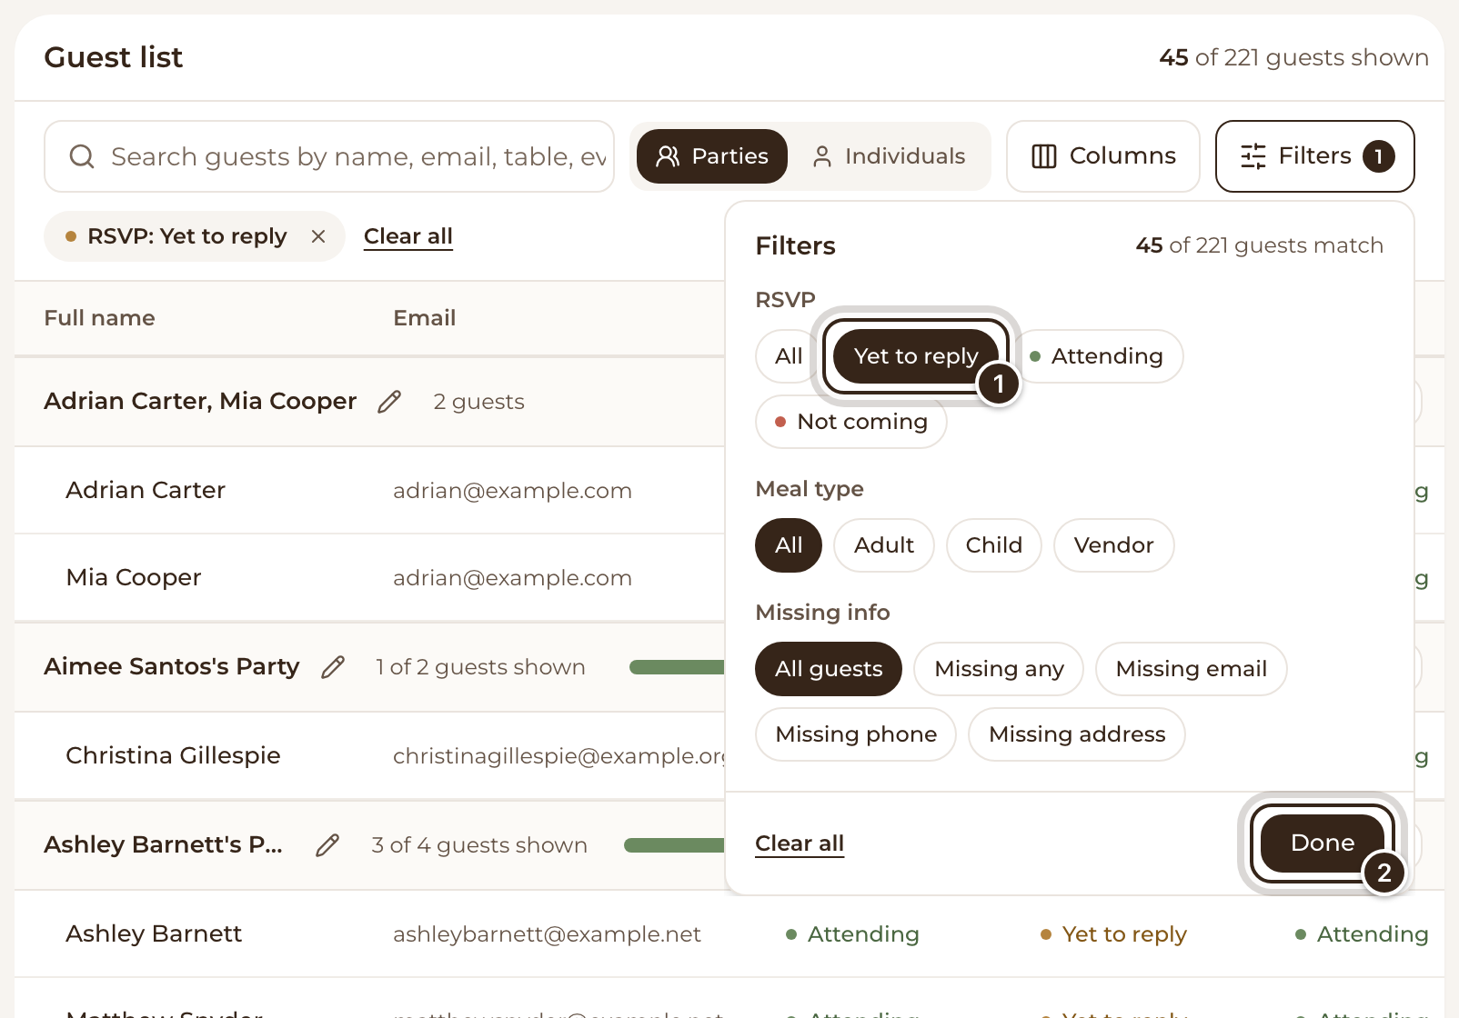This screenshot has width=1459, height=1018.
Task: Open the Columns chooser
Action: click(1103, 156)
